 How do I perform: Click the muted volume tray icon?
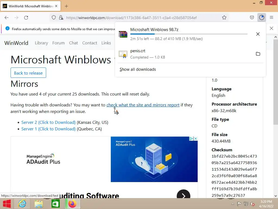(x=252, y=204)
